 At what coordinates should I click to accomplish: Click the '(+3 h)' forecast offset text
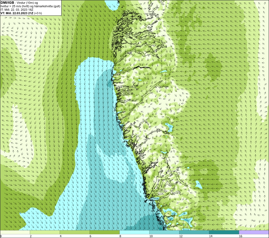point(38,13)
